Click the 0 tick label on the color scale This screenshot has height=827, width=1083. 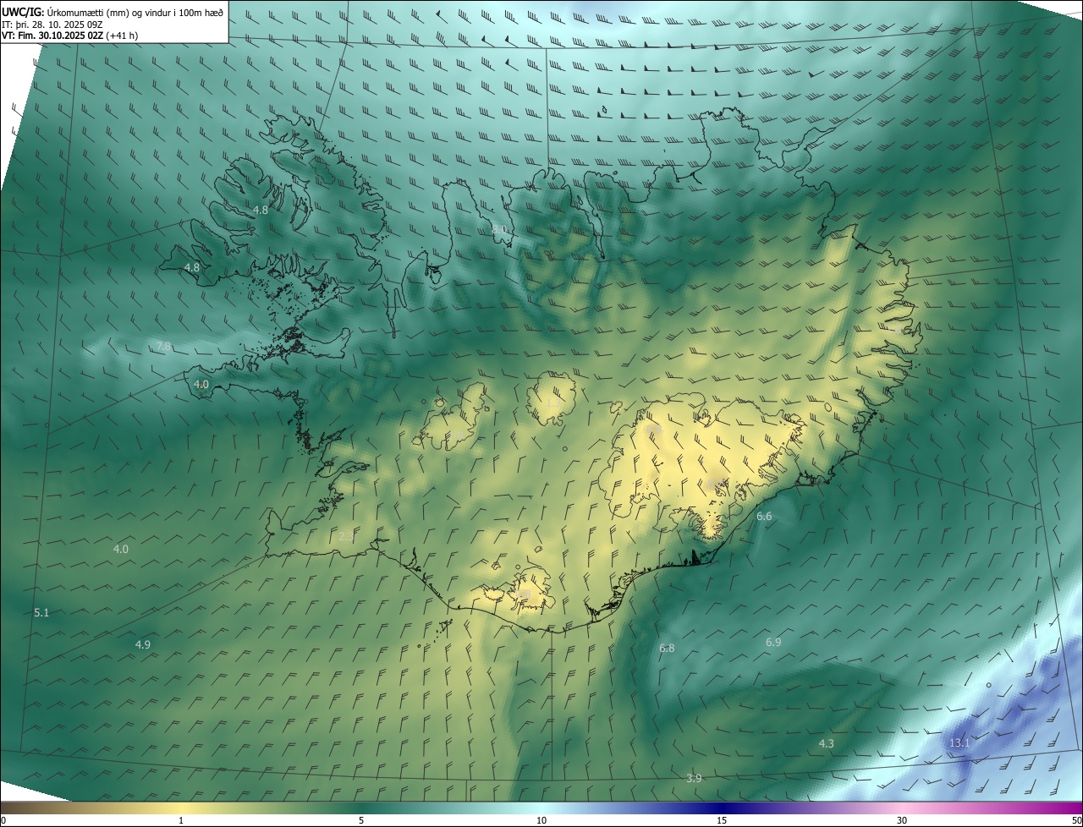(3, 820)
